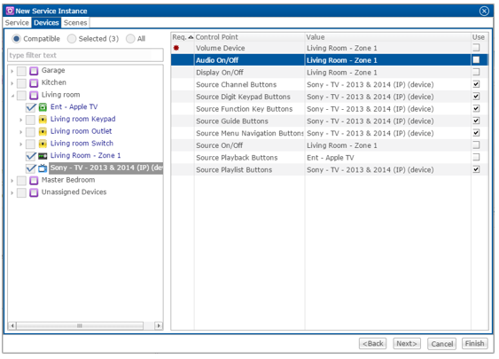499x359 pixels.
Task: Select the Selected (3) radio button
Action: [72, 39]
